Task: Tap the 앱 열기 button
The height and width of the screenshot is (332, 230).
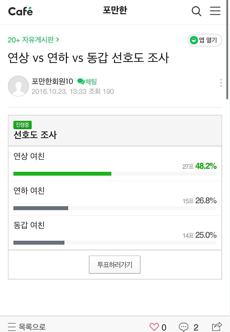Action: (x=205, y=40)
